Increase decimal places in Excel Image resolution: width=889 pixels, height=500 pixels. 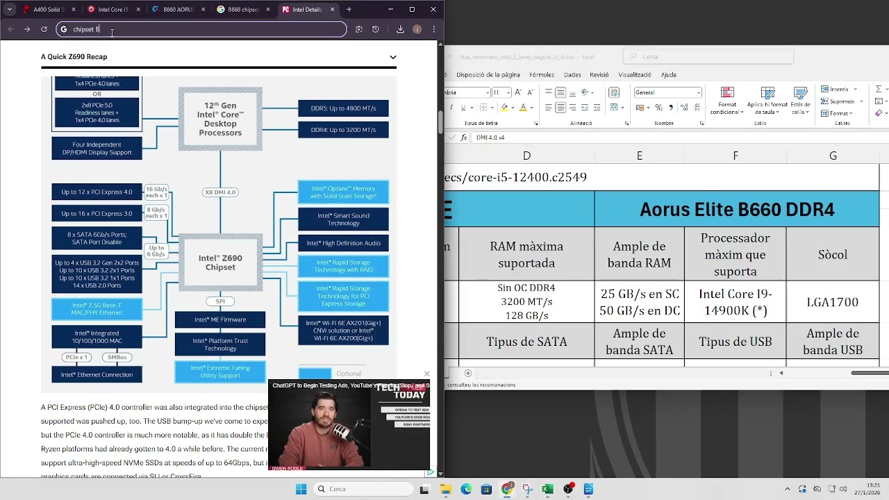pos(684,108)
